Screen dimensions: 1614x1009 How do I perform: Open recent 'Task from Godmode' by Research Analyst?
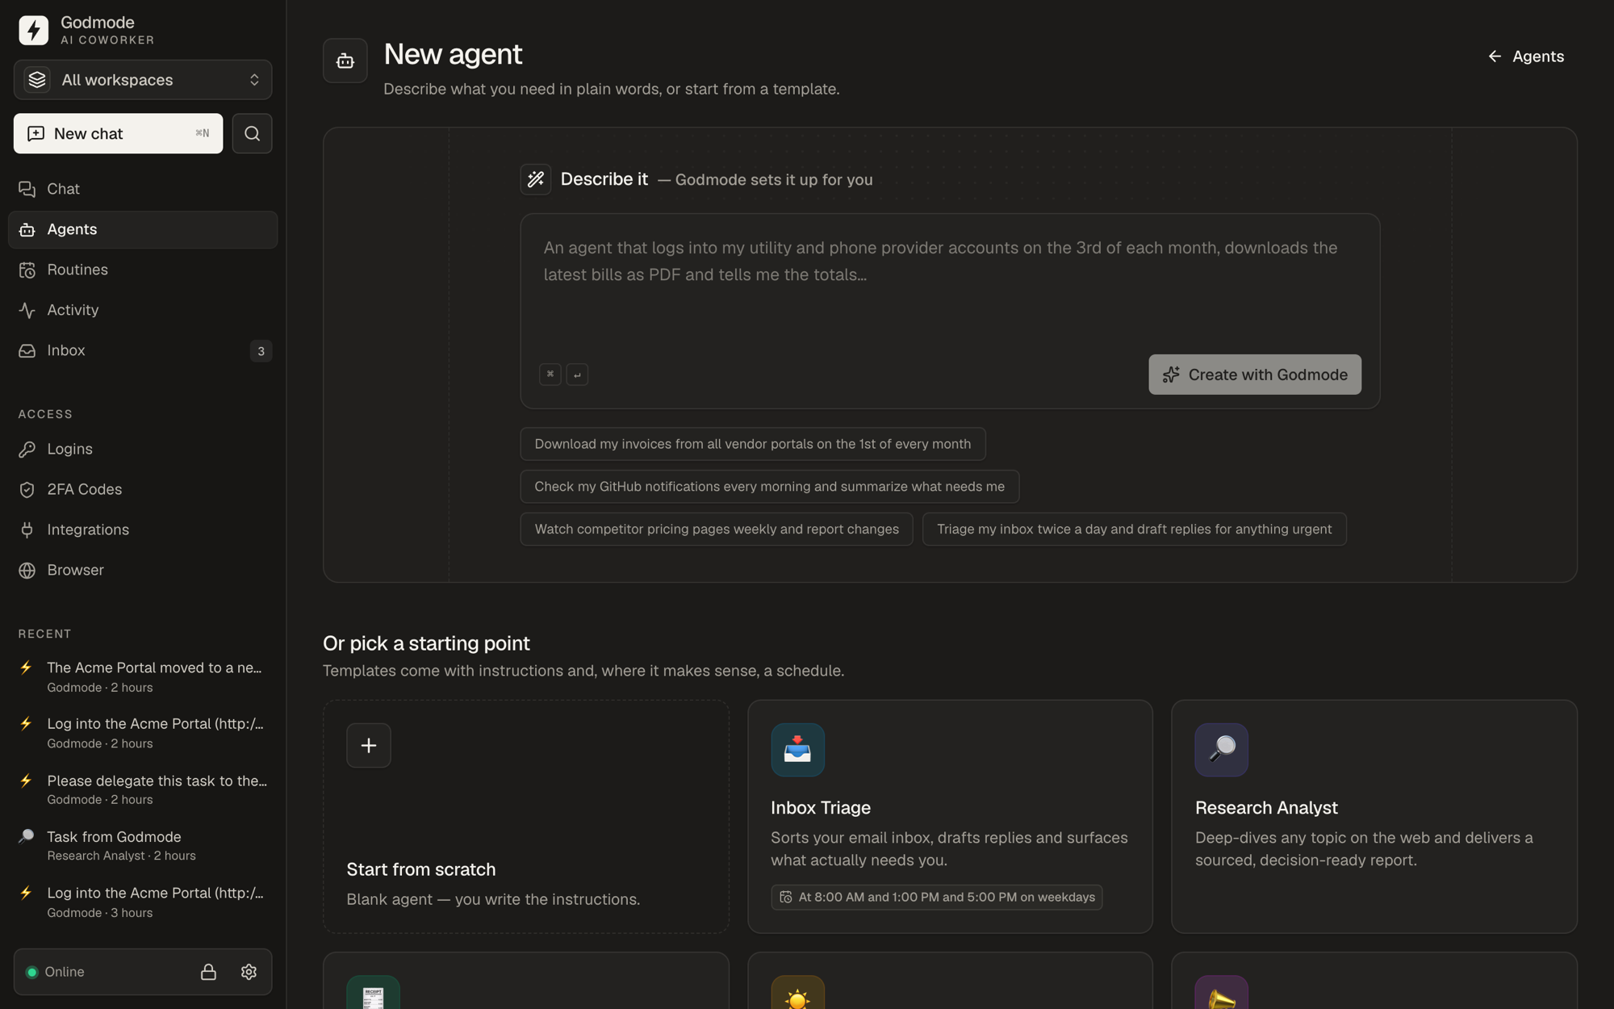coord(143,845)
